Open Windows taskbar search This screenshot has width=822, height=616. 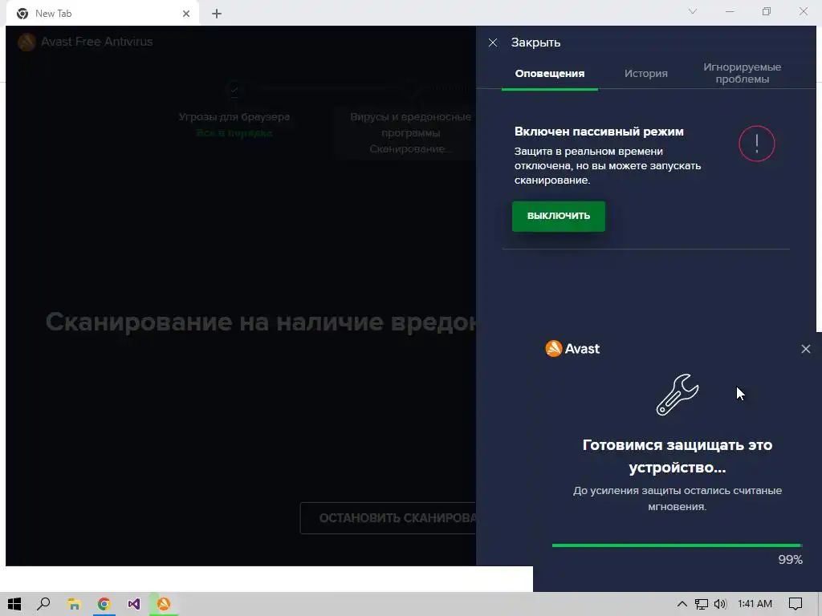pos(43,604)
